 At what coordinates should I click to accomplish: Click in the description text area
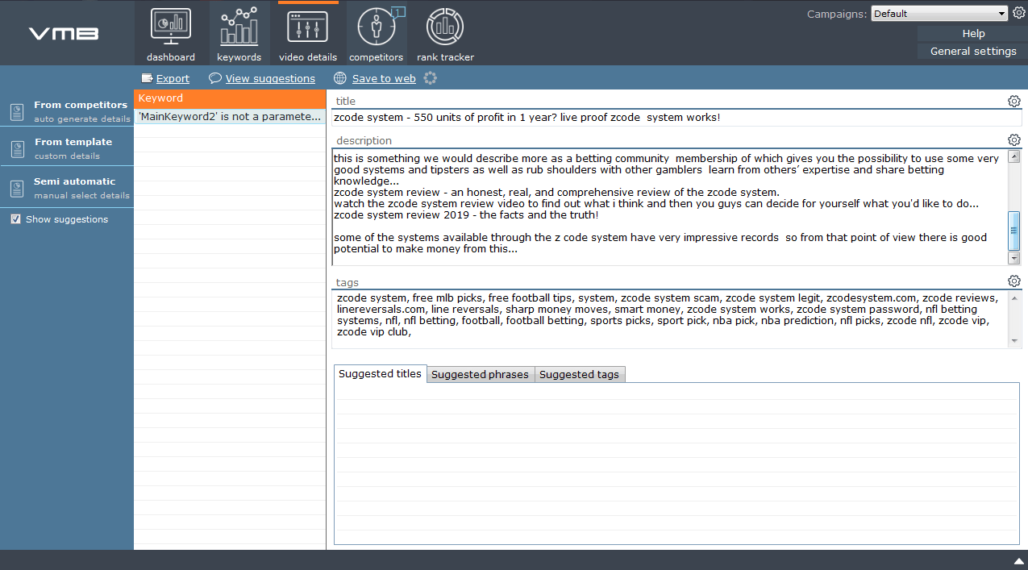click(669, 207)
